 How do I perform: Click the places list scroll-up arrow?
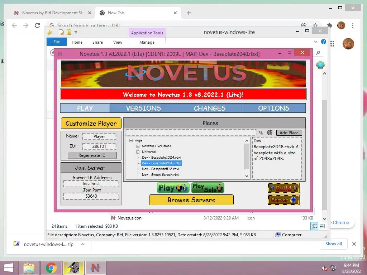247,141
